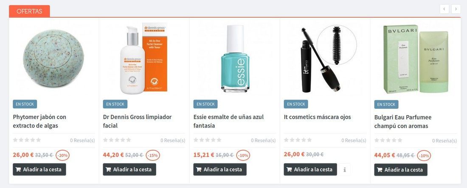Open Bulgari Eau Parfumee champú title link
This screenshot has width=467, height=188.
pos(403,122)
